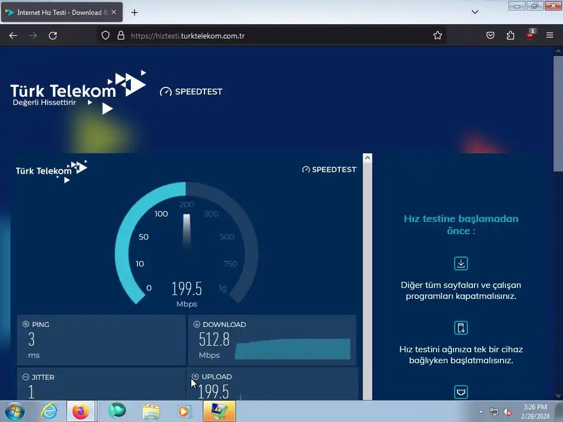Click the UPLOAD arrow icon
This screenshot has height=422, width=563.
click(195, 376)
